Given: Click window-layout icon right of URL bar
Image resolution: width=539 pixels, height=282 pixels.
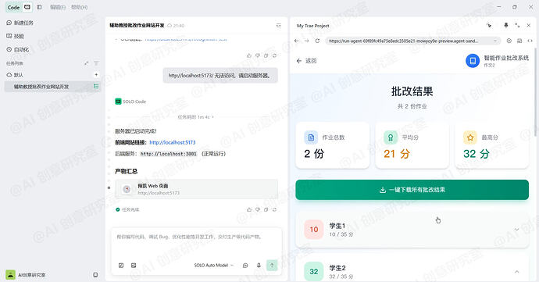Looking at the screenshot, I should pos(519,41).
